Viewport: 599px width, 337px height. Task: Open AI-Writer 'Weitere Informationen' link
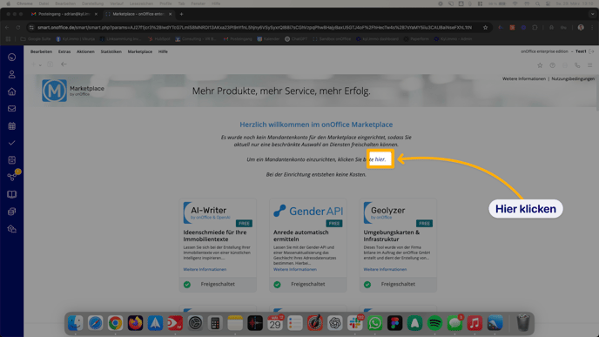(x=205, y=269)
